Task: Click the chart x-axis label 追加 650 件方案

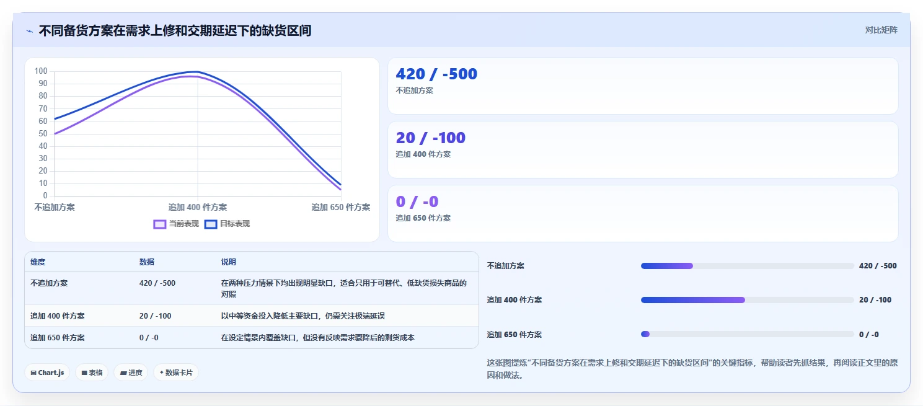Action: [341, 207]
